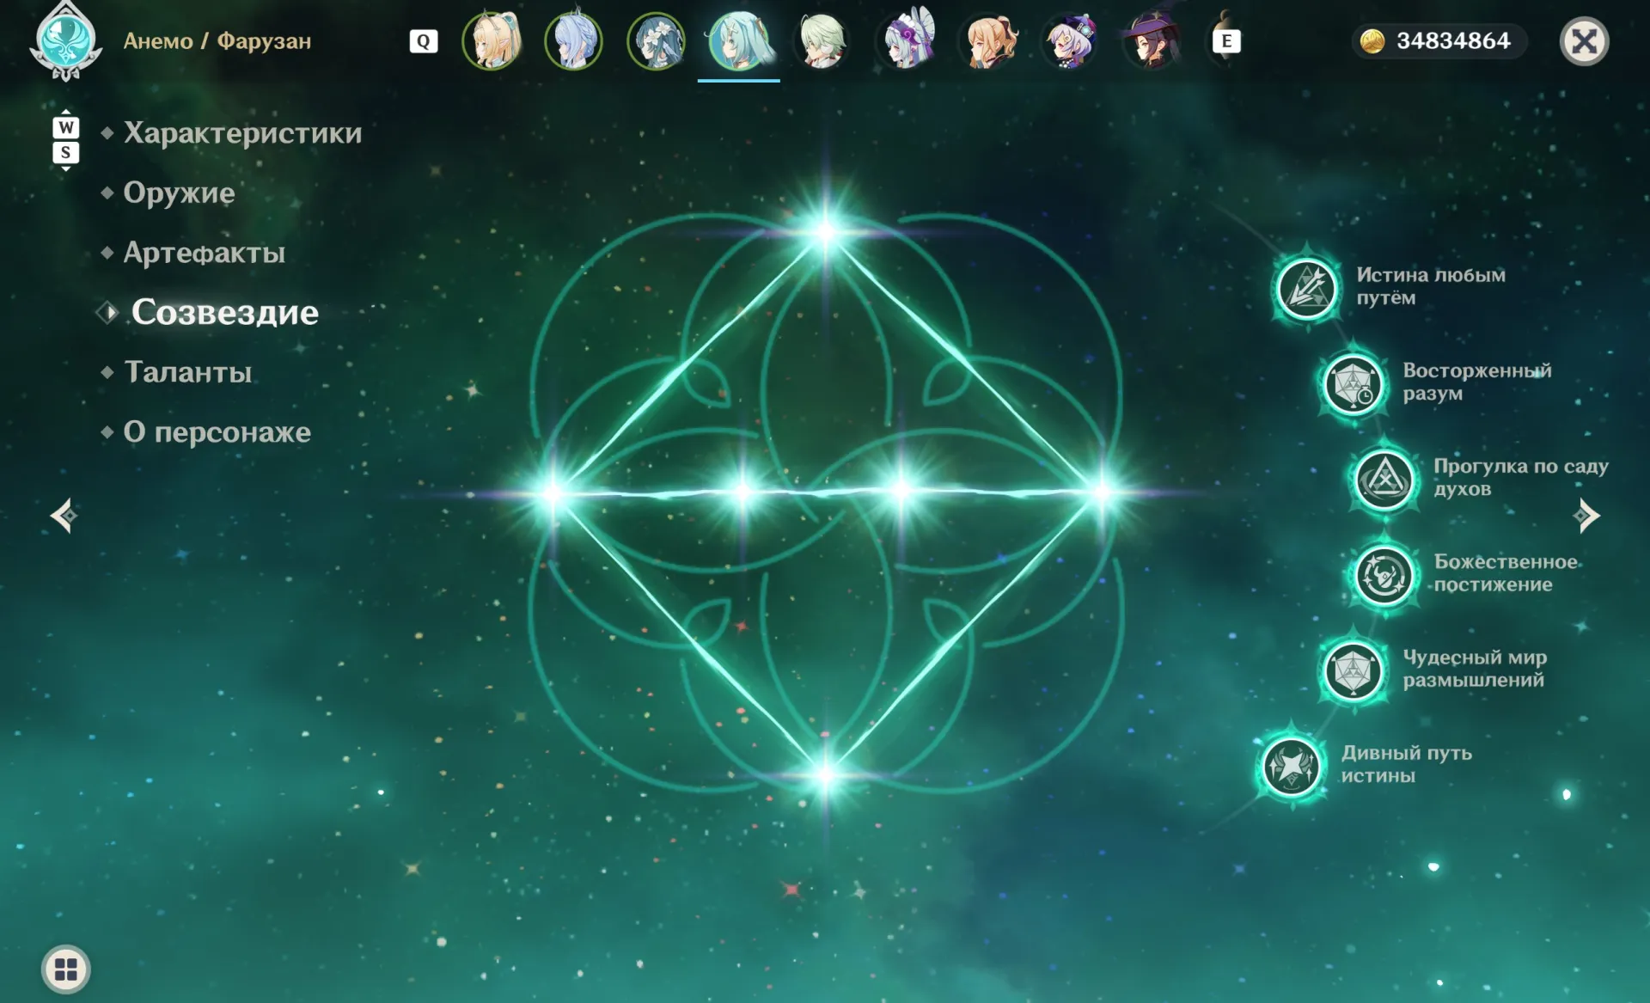The width and height of the screenshot is (1650, 1003).
Task: Open the Дивный путь истины icon
Action: (x=1291, y=766)
